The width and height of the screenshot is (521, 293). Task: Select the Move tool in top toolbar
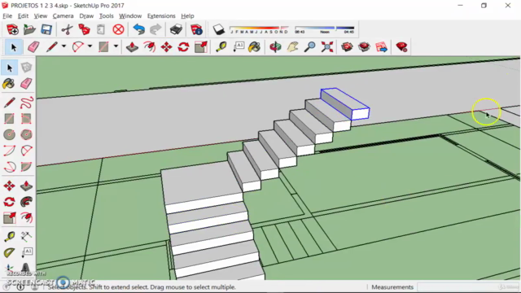[166, 47]
